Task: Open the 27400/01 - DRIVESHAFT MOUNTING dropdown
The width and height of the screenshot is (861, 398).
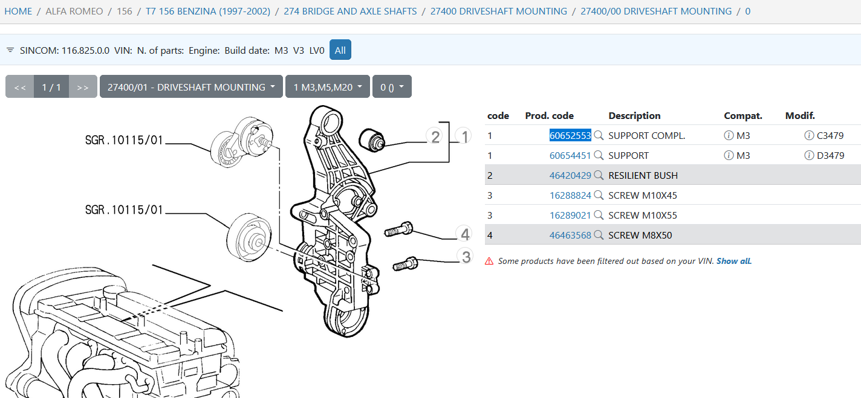Action: coord(191,86)
